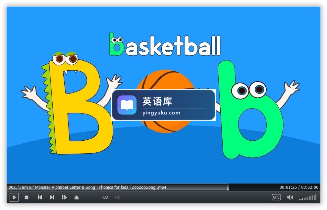Toggle GPU hardware acceleration
327x210 pixels.
[276, 197]
